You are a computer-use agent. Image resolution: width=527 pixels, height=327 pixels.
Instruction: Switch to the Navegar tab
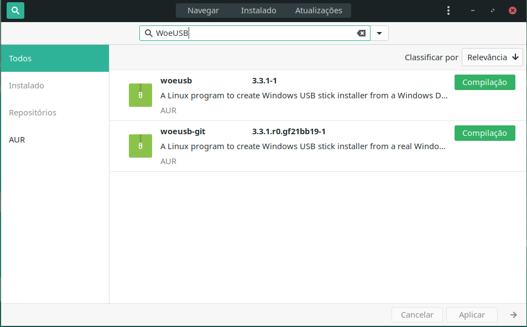[203, 10]
